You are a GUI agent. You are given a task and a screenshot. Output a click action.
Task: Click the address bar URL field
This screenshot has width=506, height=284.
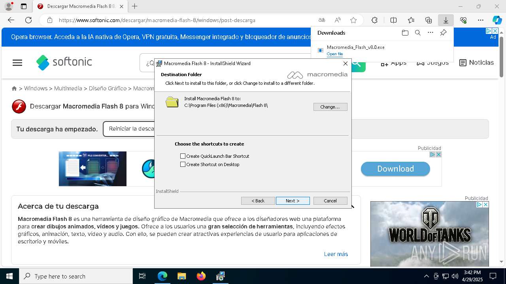(x=186, y=20)
